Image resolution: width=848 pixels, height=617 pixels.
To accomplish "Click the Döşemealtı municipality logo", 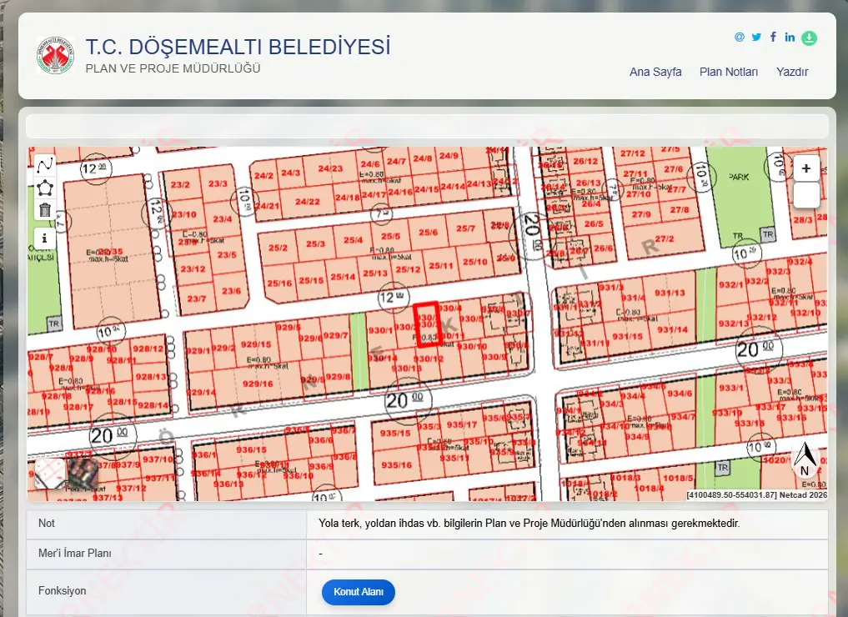I will pos(55,55).
